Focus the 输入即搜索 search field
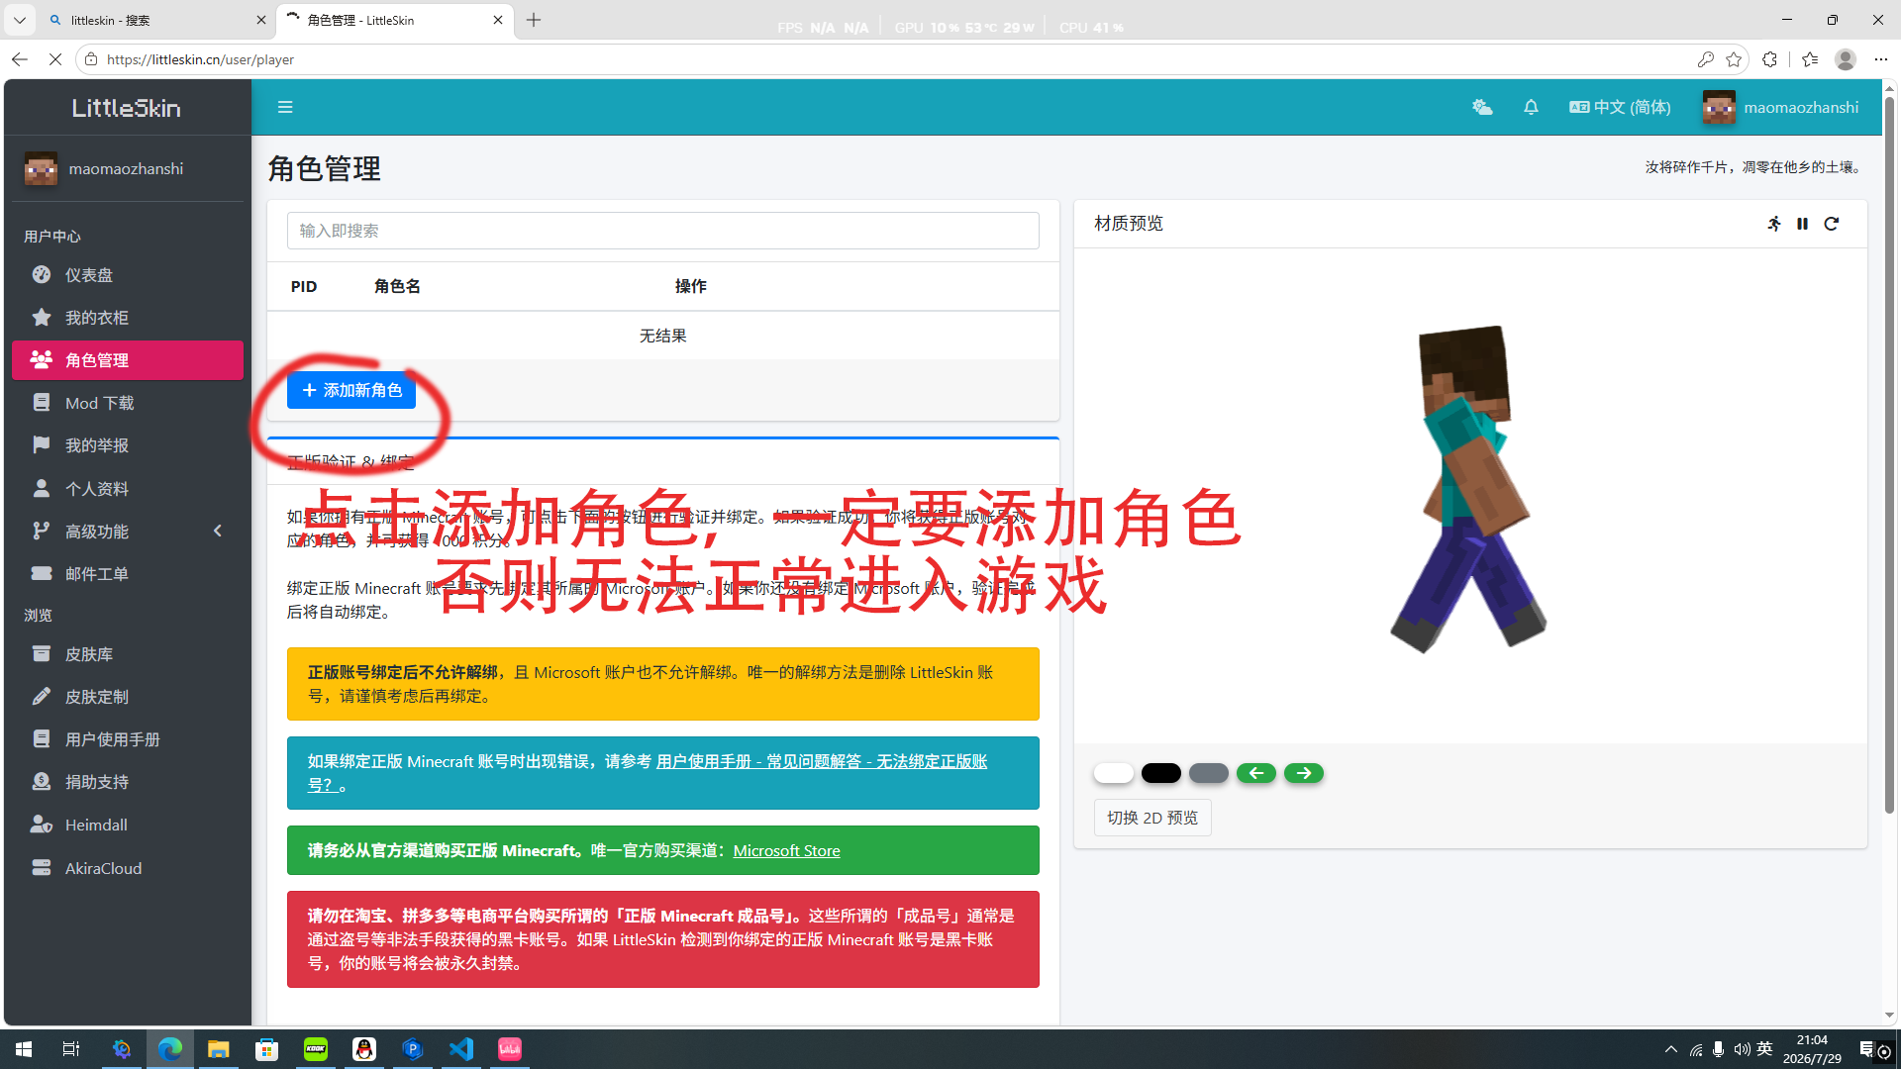The height and width of the screenshot is (1069, 1901). coord(663,231)
